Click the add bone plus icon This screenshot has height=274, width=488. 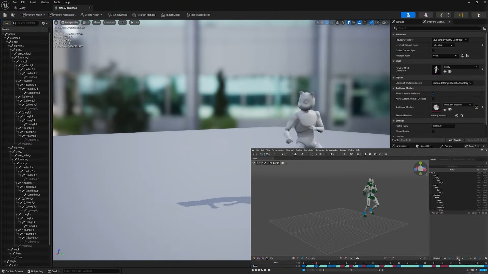[7, 23]
